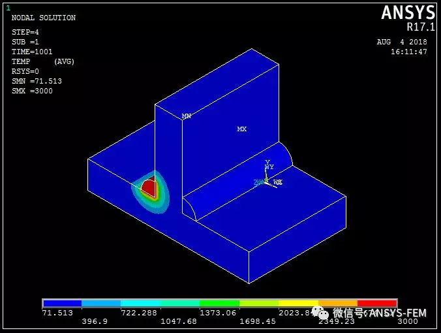Click the orange legend swatch
441x333 pixels.
pyautogui.click(x=338, y=303)
